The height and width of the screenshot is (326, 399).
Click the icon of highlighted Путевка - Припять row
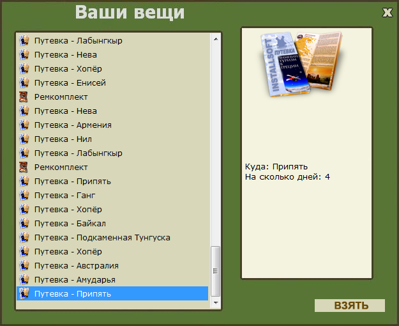point(24,293)
